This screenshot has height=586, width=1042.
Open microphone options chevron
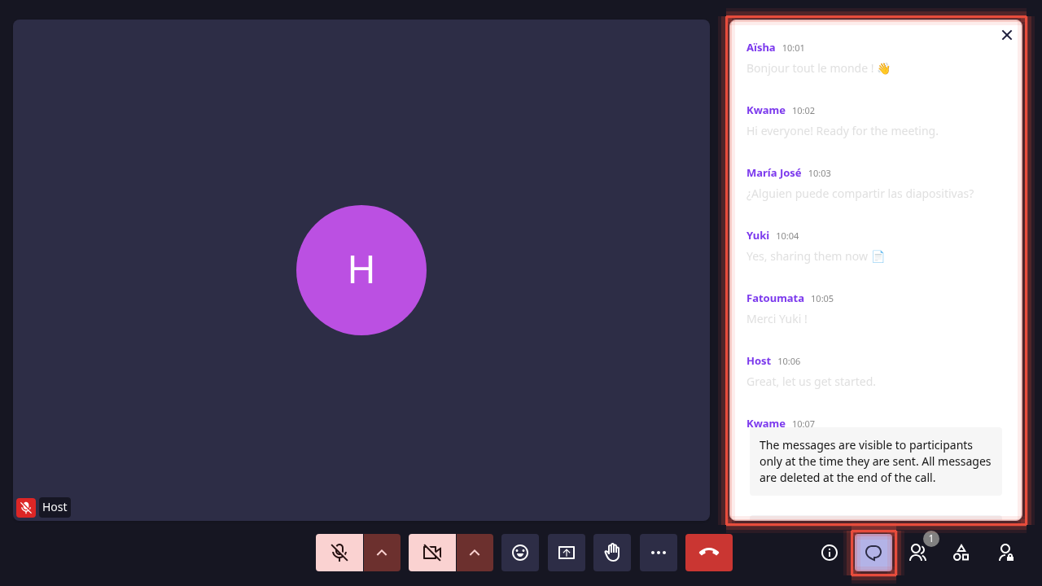[382, 553]
